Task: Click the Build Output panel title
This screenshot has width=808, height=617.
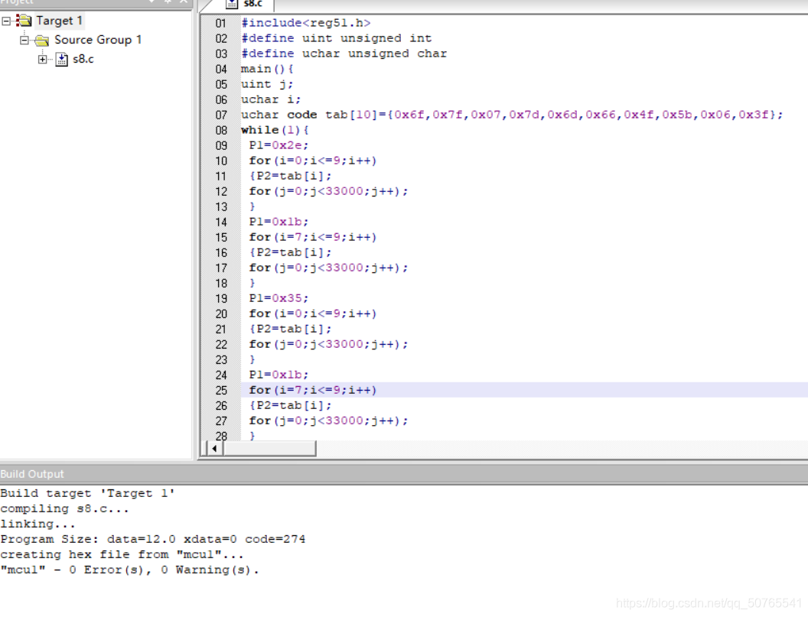Action: click(32, 474)
